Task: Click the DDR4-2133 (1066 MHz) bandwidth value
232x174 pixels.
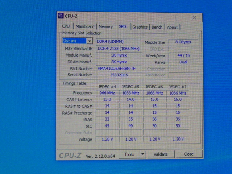Action: tap(119, 49)
